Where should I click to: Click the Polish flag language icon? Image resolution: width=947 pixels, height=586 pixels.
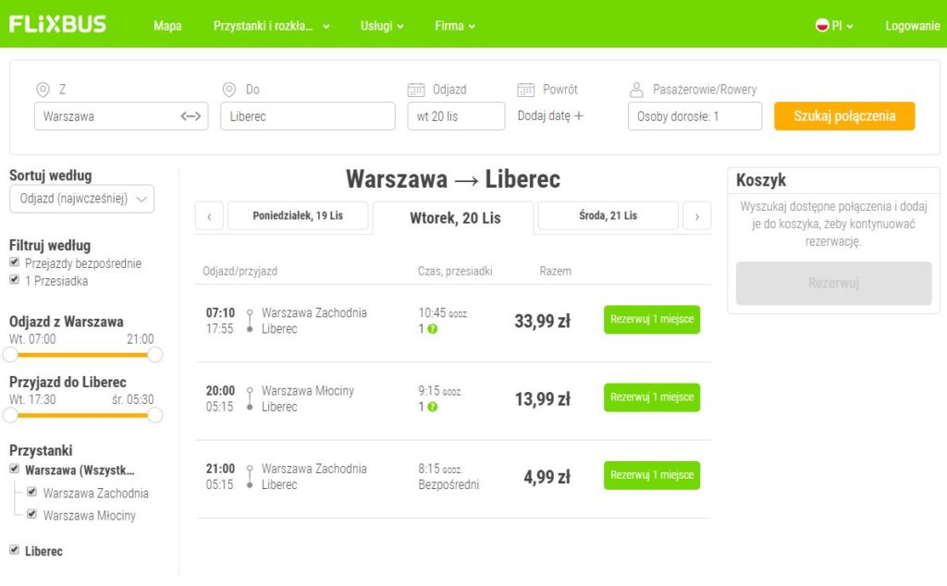822,25
